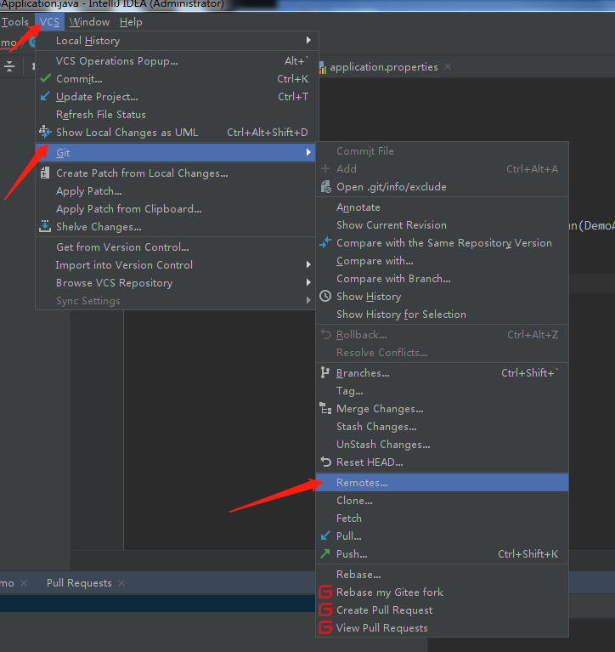The width and height of the screenshot is (615, 652).
Task: Open the Tools menu
Action: pyautogui.click(x=15, y=21)
